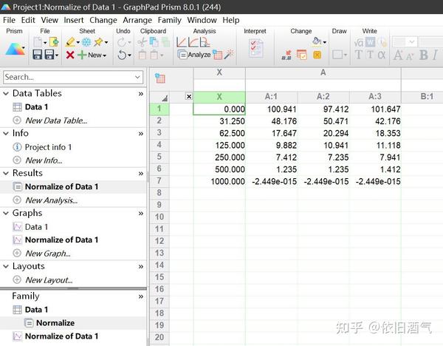The height and width of the screenshot is (346, 443).
Task: Collapse the Graphs section
Action: (6, 213)
